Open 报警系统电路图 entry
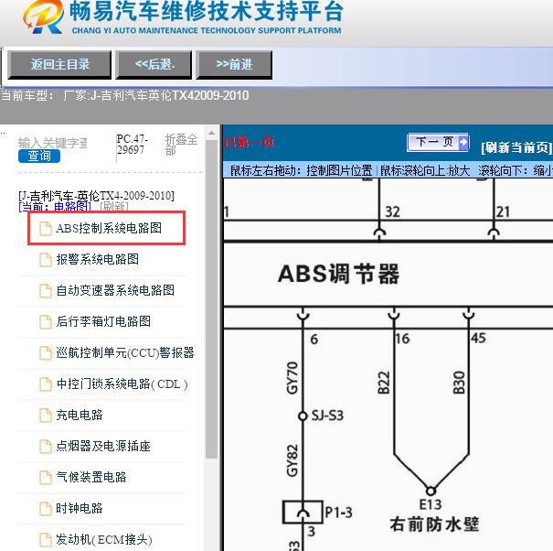This screenshot has height=551, width=553. click(97, 259)
